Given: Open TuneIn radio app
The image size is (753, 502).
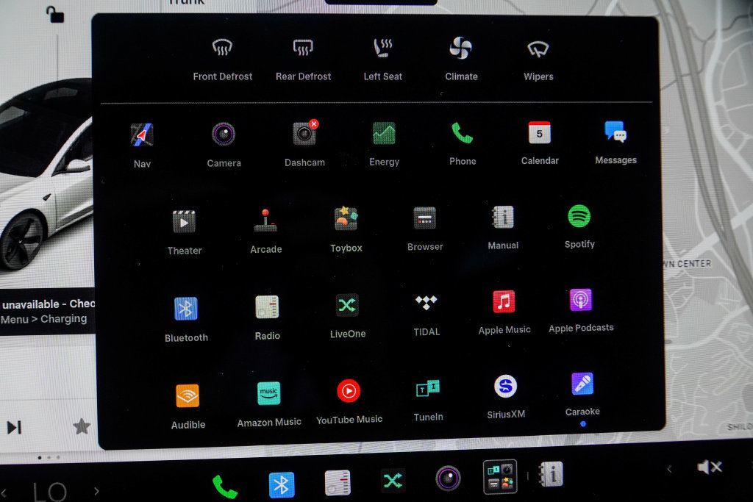Looking at the screenshot, I should tap(428, 401).
